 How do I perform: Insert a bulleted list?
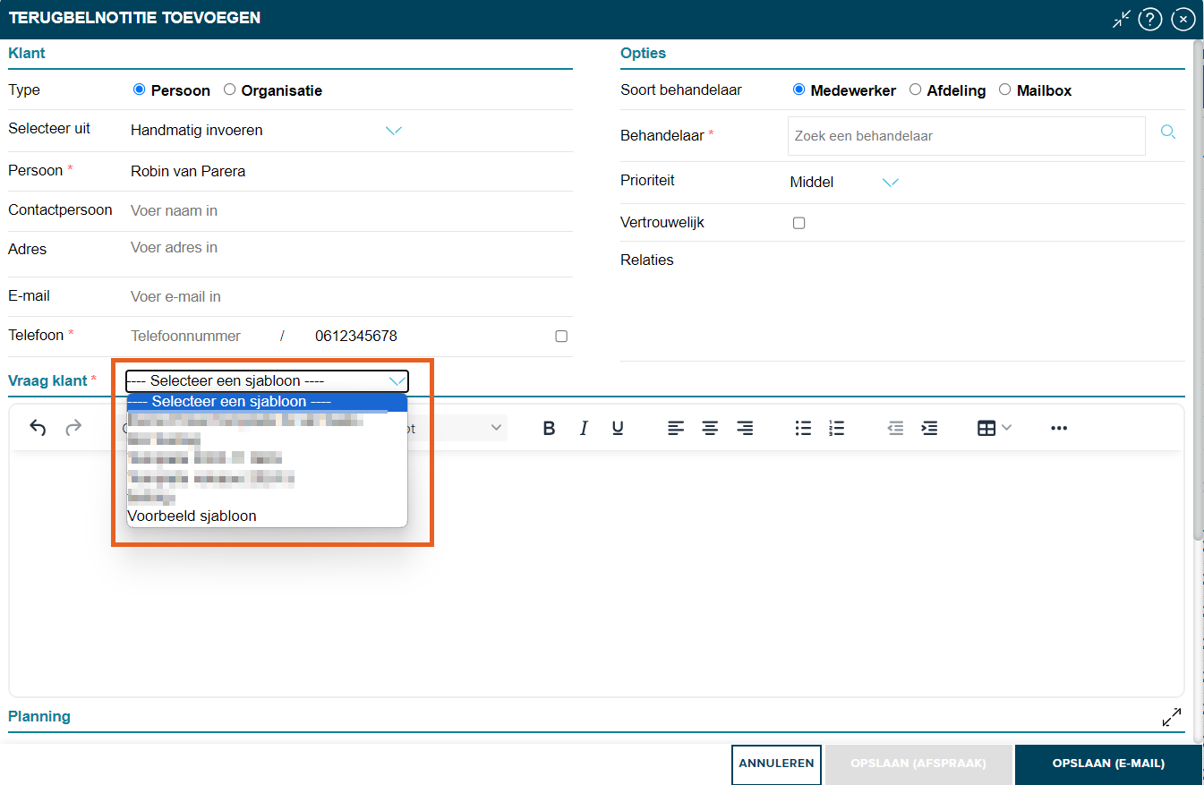(x=803, y=428)
